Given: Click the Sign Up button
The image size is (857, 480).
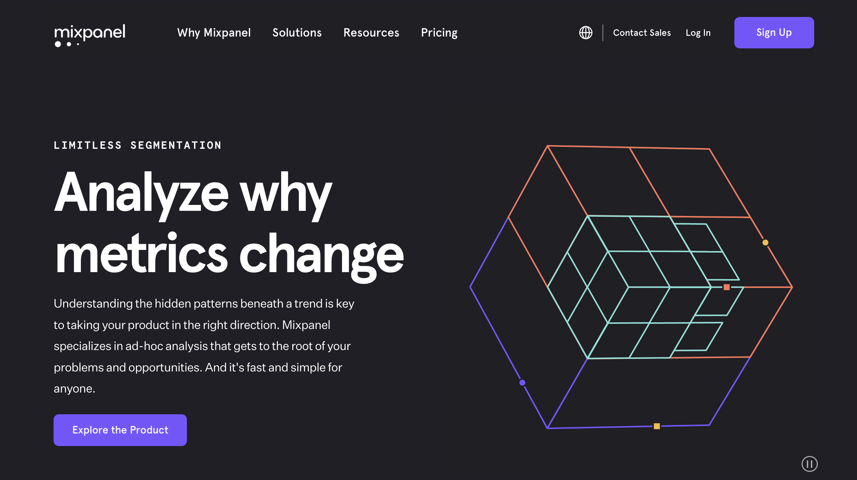Looking at the screenshot, I should pos(774,32).
